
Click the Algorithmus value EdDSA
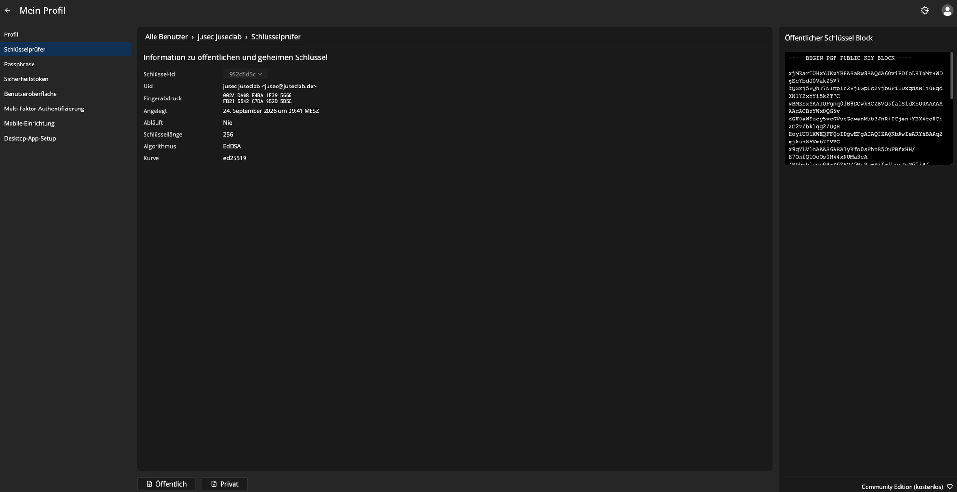232,146
